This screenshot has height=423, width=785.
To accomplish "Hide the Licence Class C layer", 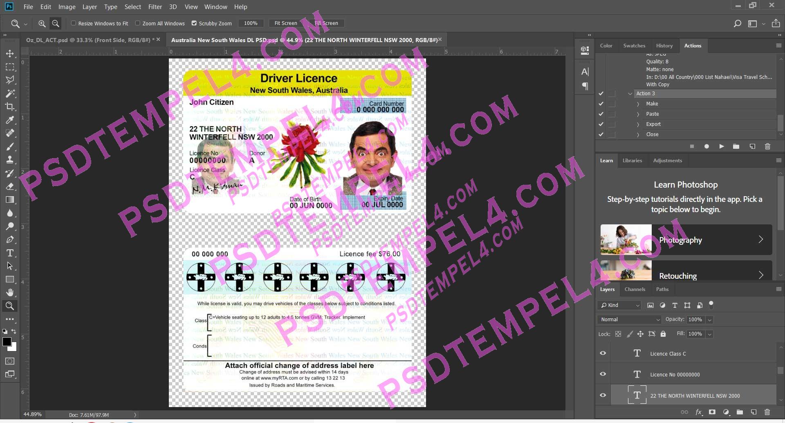I will 603,353.
